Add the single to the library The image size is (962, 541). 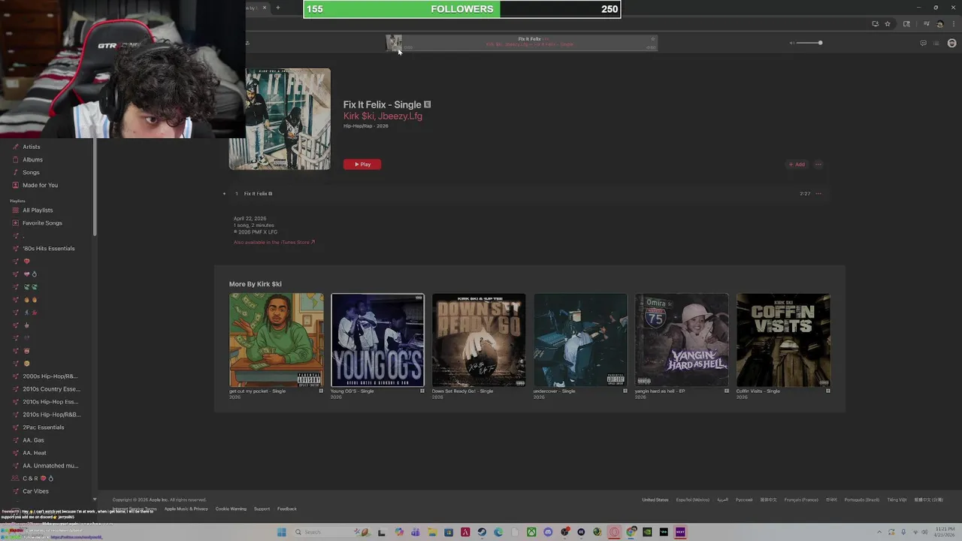coord(797,165)
